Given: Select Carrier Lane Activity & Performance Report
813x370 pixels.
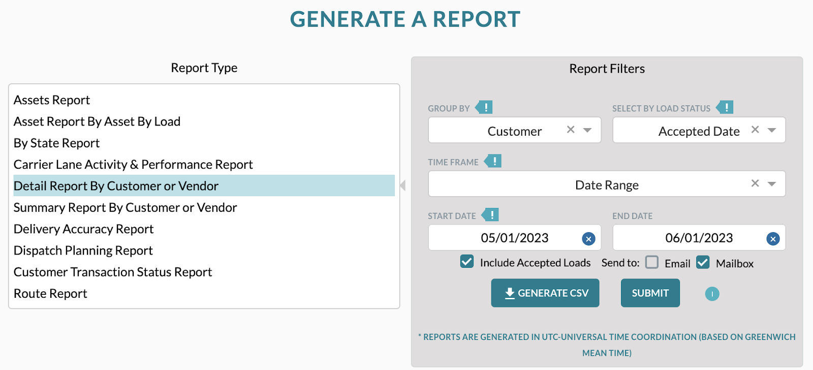Looking at the screenshot, I should tap(204, 164).
